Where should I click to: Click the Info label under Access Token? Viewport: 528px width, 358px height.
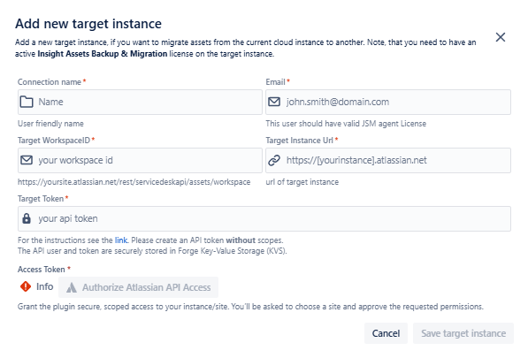45,286
